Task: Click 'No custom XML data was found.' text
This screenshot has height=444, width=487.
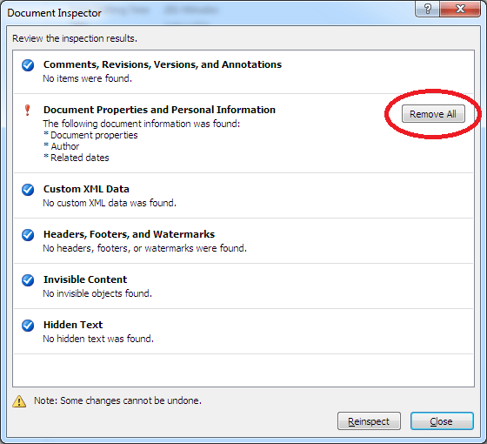Action: click(110, 203)
